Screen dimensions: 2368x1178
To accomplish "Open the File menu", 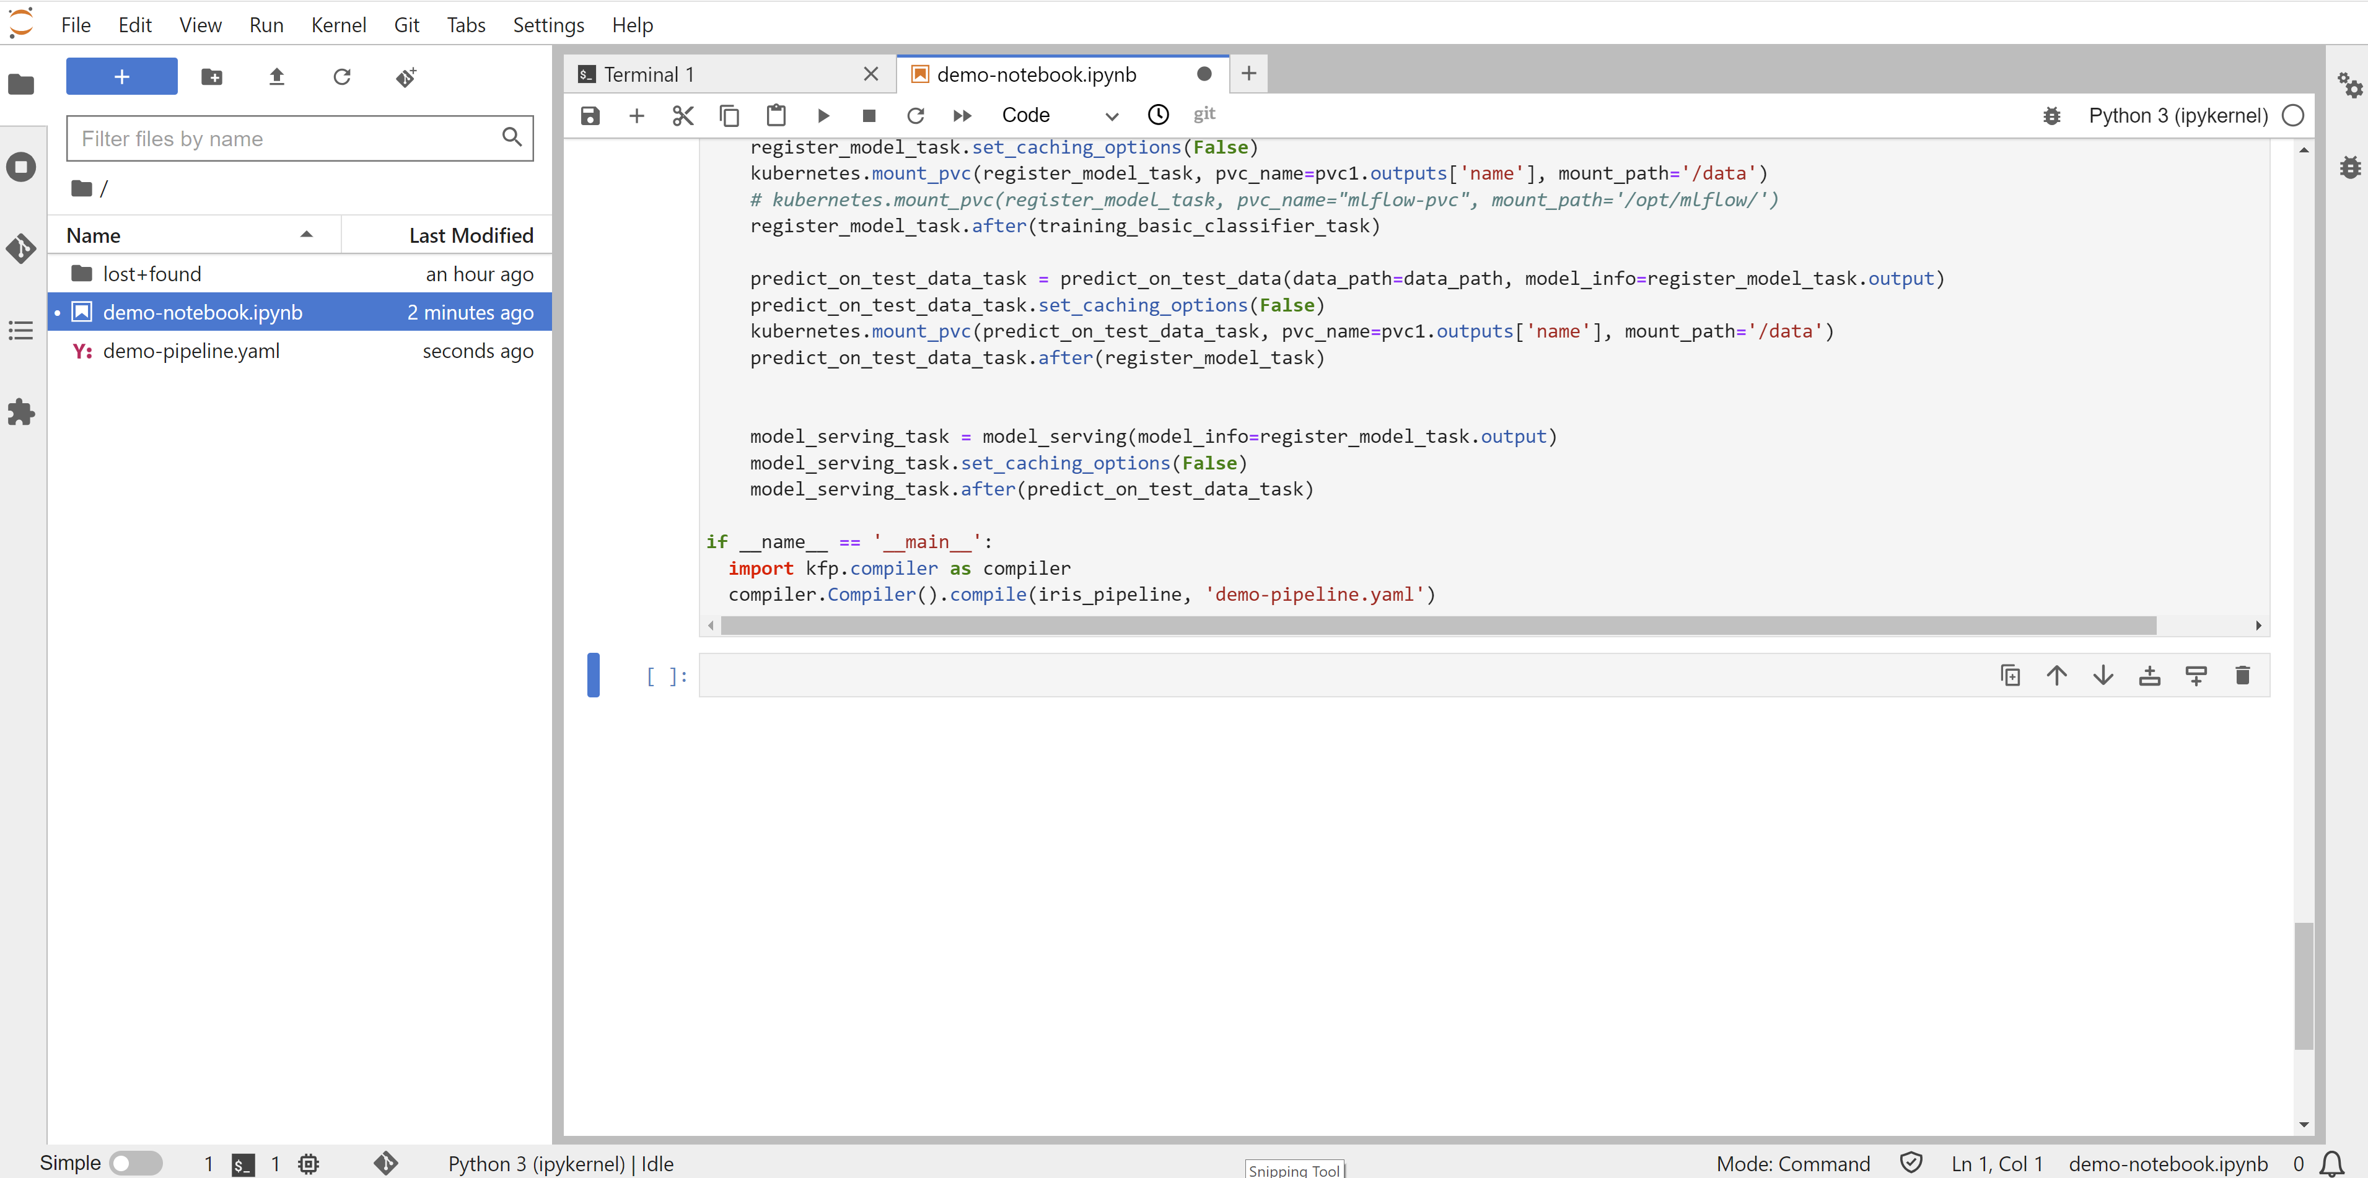I will pyautogui.click(x=76, y=25).
